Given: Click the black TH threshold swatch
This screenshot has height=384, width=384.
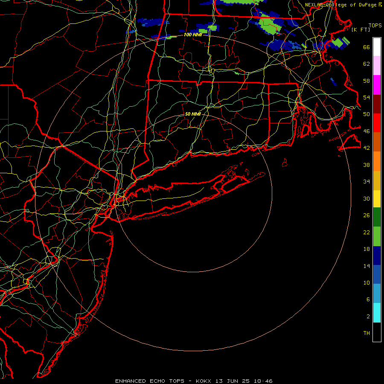Looking at the screenshot, I should click(377, 332).
